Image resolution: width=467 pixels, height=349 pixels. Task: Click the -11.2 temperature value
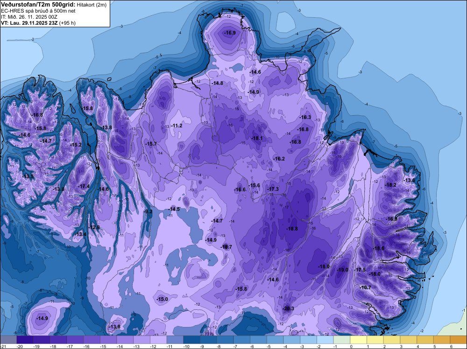177,126
